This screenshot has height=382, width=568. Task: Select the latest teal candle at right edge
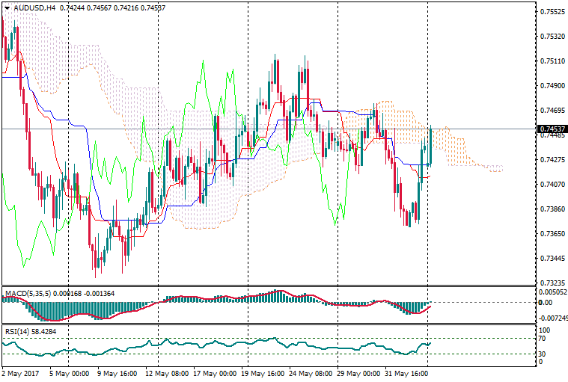[x=430, y=146]
